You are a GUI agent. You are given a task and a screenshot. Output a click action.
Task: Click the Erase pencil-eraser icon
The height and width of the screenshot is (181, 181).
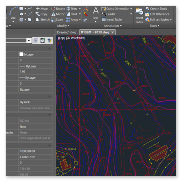point(85,9)
